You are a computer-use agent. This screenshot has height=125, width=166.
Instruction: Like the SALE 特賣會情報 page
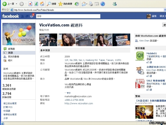pos(149,90)
